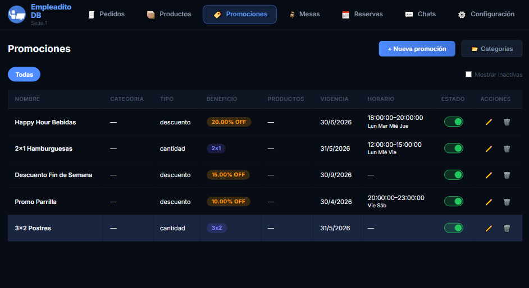529x288 pixels.
Task: Switch to the Reservas tab
Action: pyautogui.click(x=362, y=14)
